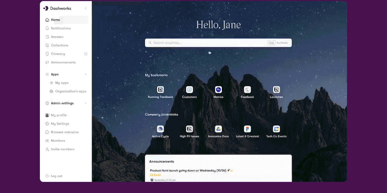Click the Home house icon

coord(47,20)
